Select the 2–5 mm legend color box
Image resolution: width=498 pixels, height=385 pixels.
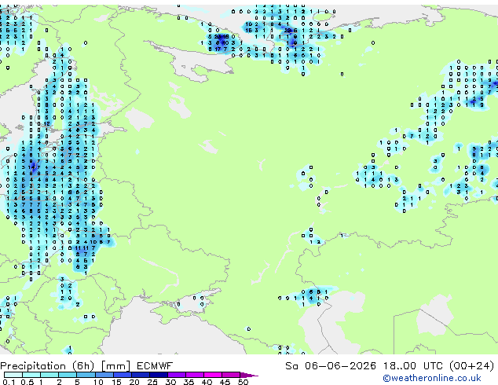68,375
